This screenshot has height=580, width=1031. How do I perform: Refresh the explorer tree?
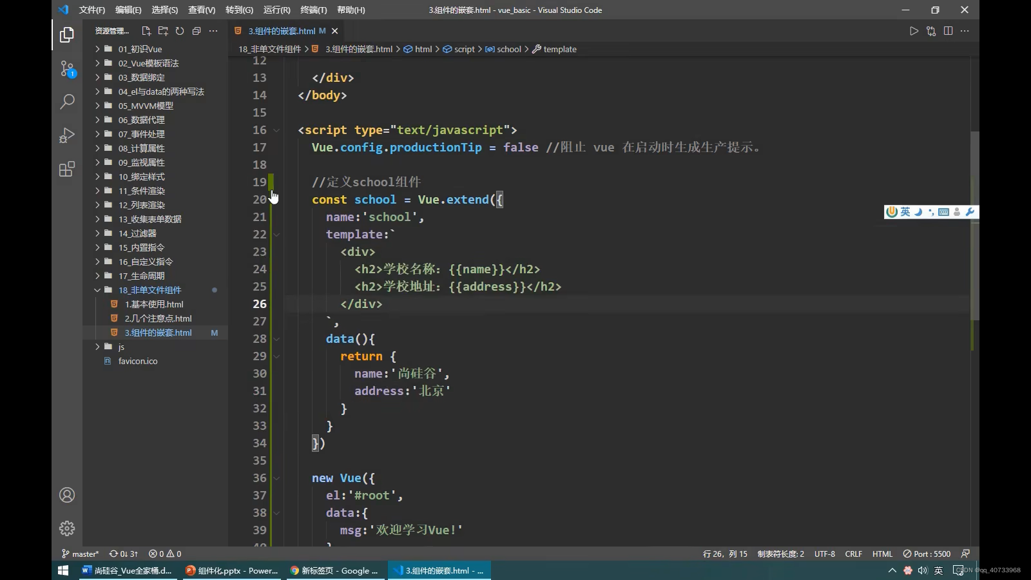(x=180, y=31)
